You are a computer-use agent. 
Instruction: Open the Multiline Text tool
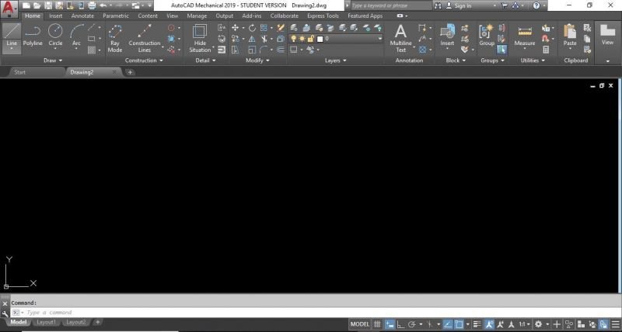400,36
